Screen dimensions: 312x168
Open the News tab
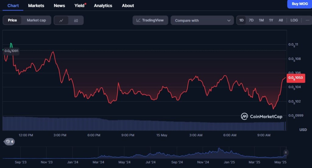pyautogui.click(x=59, y=5)
